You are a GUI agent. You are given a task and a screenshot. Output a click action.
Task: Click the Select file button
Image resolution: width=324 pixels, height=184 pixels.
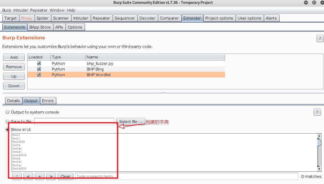[130, 121]
